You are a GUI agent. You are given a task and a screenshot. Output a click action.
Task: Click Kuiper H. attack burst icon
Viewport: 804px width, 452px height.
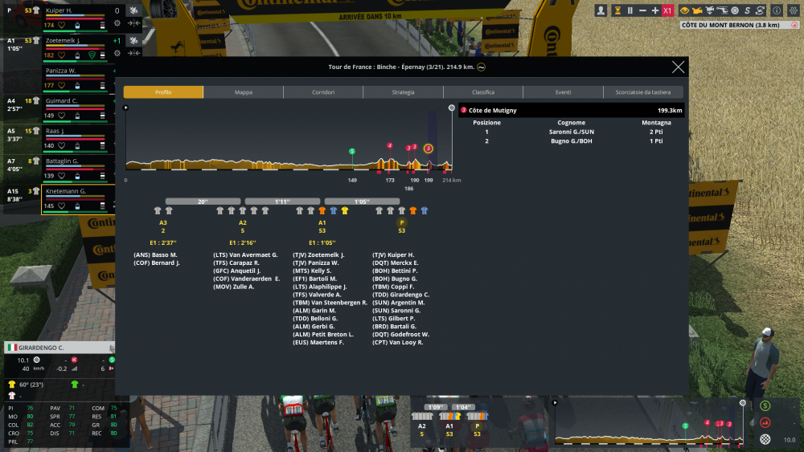click(133, 10)
